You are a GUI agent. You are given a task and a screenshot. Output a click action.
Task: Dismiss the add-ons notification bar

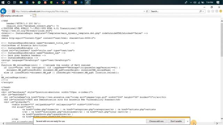[x=187, y=121]
